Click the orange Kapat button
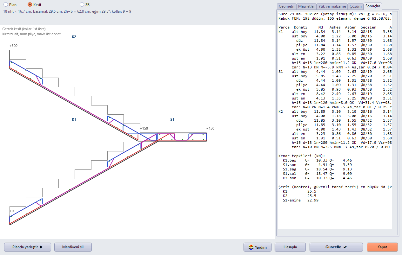This screenshot has height=255, width=402. point(382,247)
